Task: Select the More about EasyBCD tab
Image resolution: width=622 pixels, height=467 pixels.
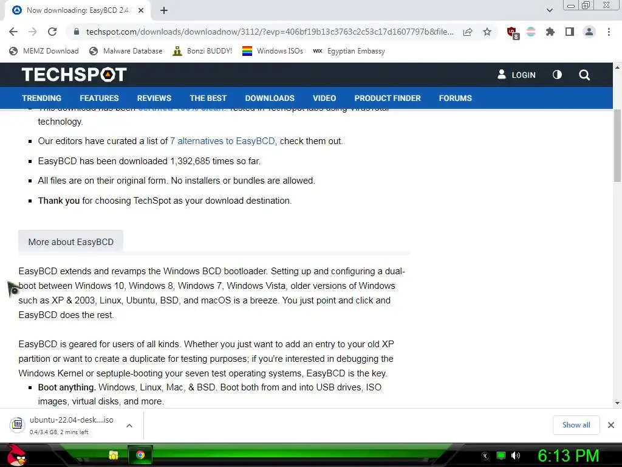Action: (70, 242)
